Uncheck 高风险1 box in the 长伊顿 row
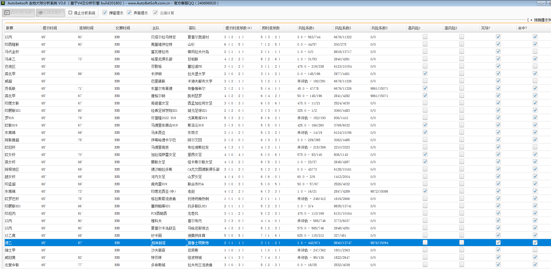Image resolution: width=551 pixels, height=269 pixels. (425, 73)
